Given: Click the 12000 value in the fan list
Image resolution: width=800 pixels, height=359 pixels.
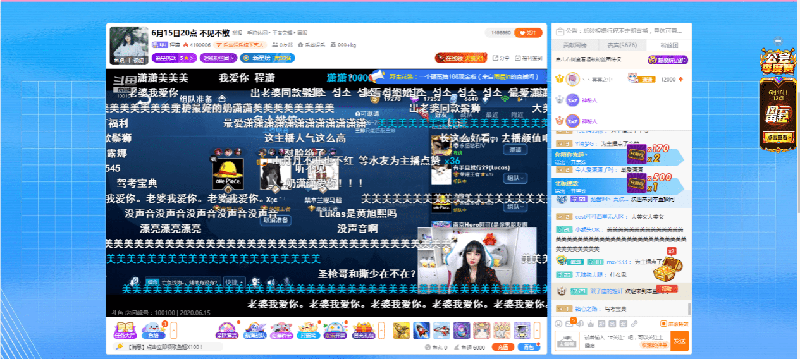Looking at the screenshot, I should click(x=668, y=79).
